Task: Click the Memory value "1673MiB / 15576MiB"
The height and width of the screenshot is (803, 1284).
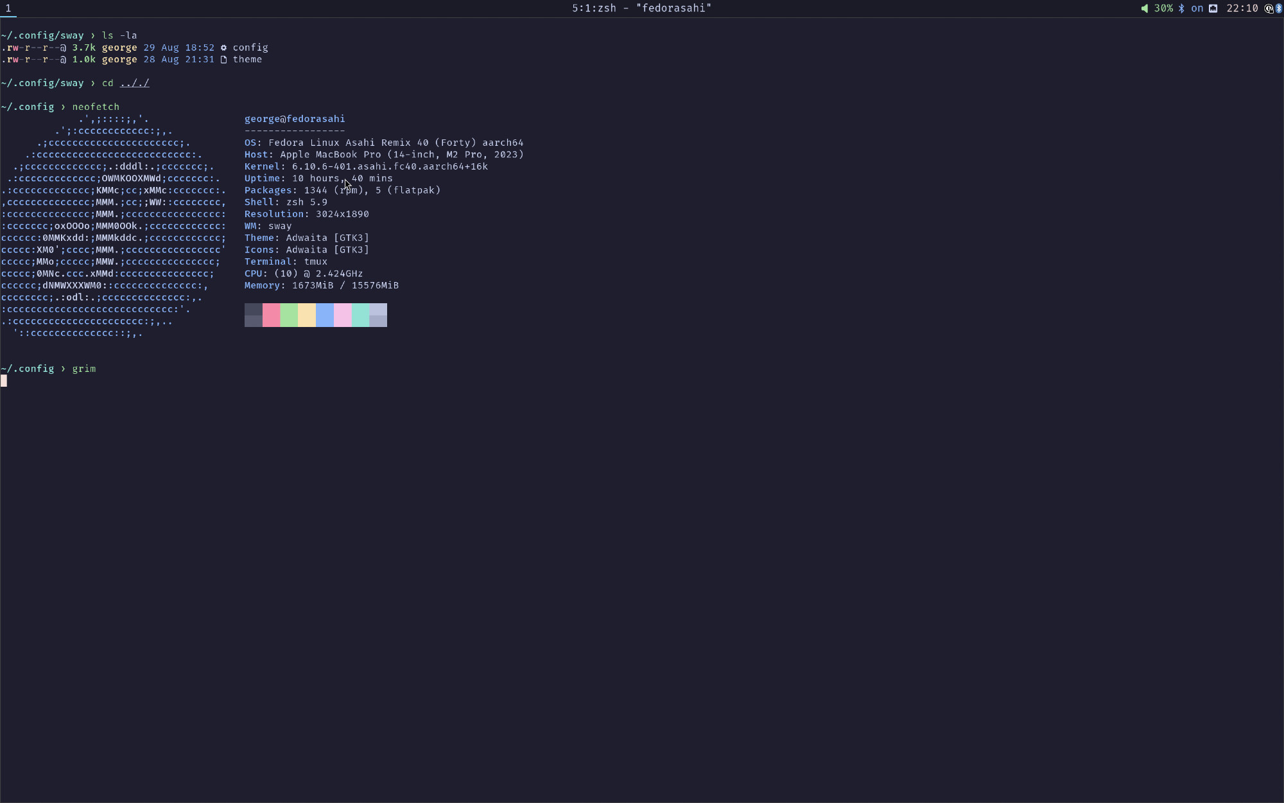Action: 345,285
